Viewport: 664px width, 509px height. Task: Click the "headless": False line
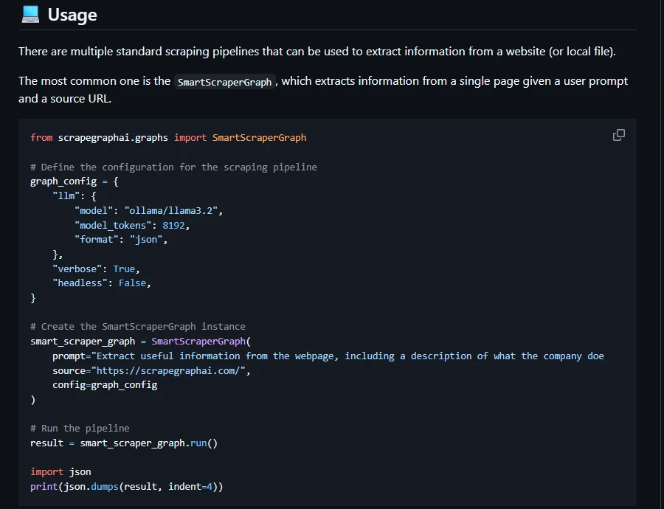pos(102,283)
